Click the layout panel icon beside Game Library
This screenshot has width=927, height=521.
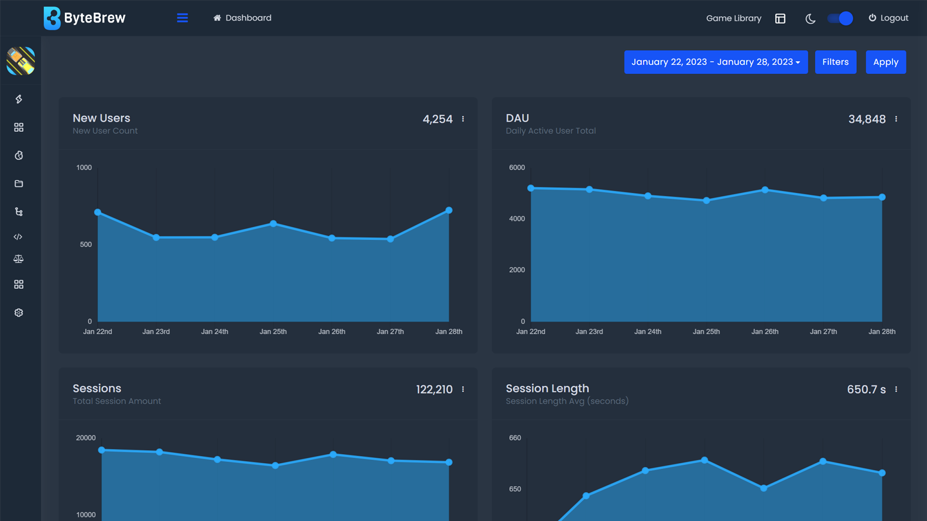780,19
